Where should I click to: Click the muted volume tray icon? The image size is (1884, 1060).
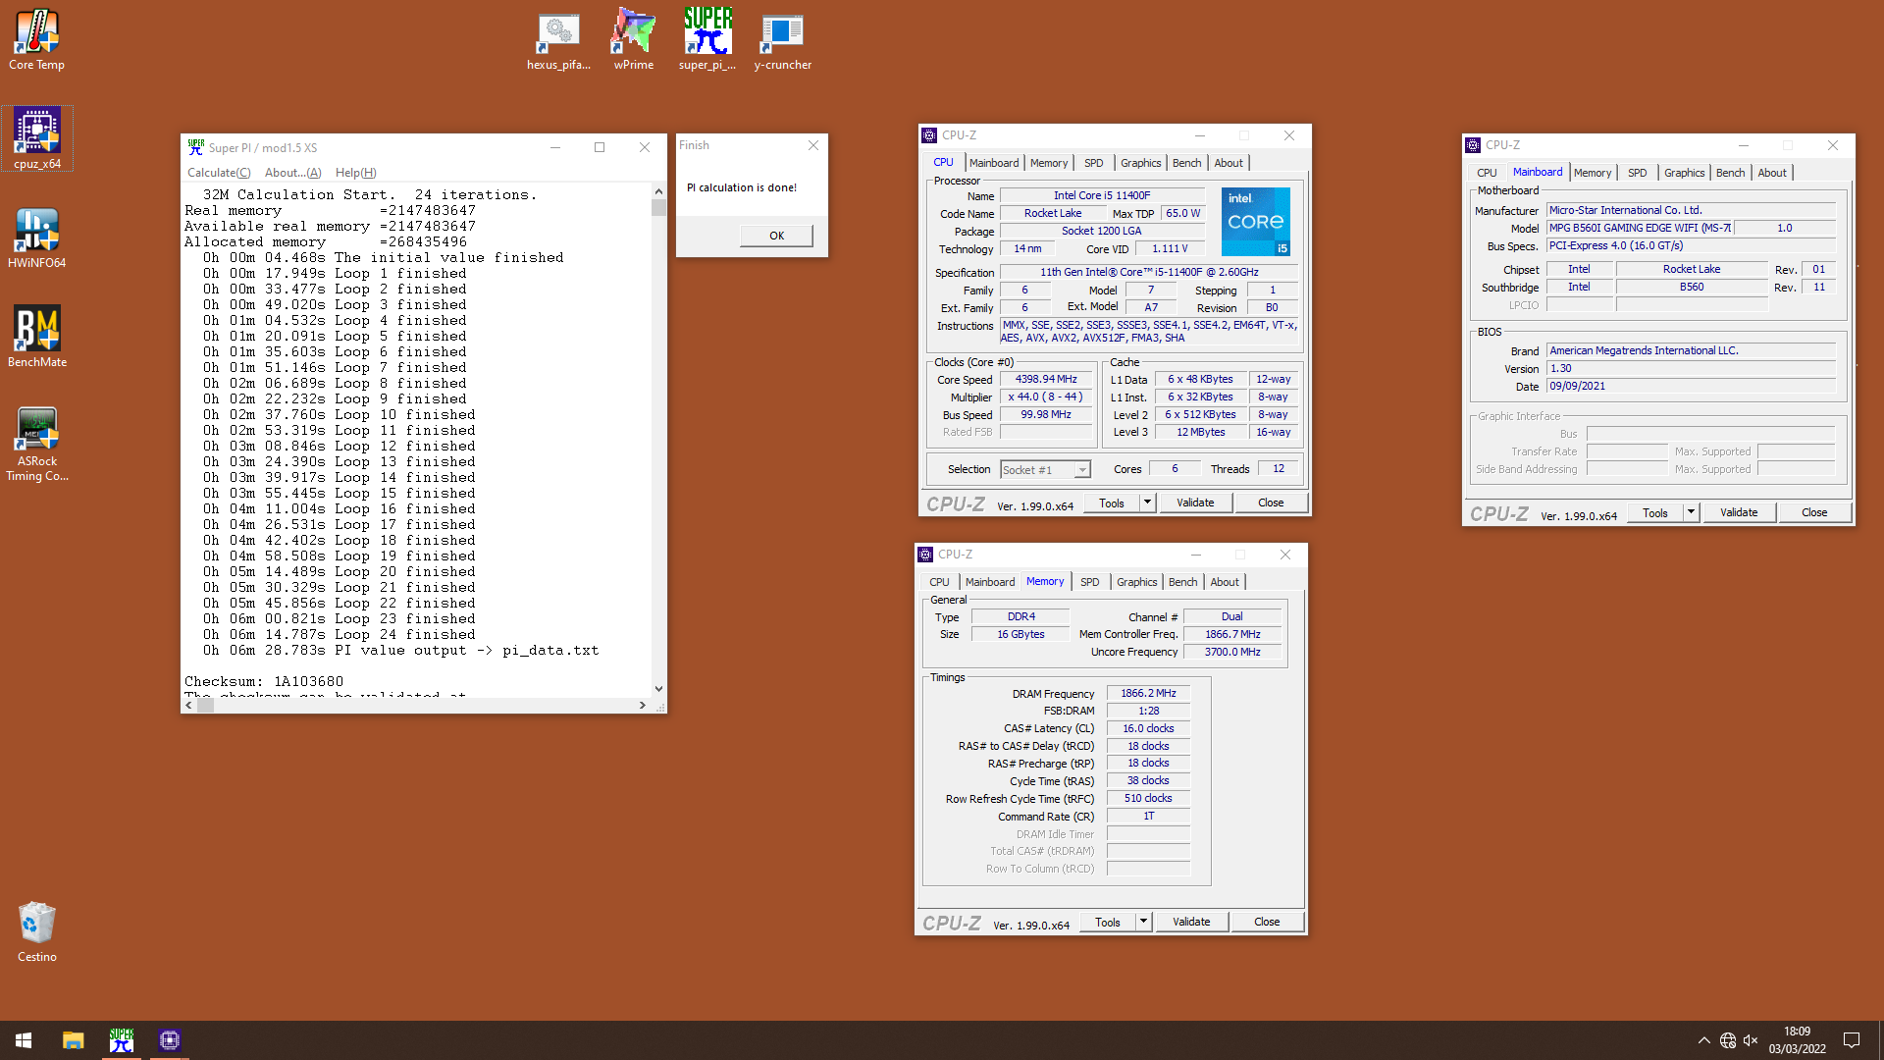tap(1751, 1040)
